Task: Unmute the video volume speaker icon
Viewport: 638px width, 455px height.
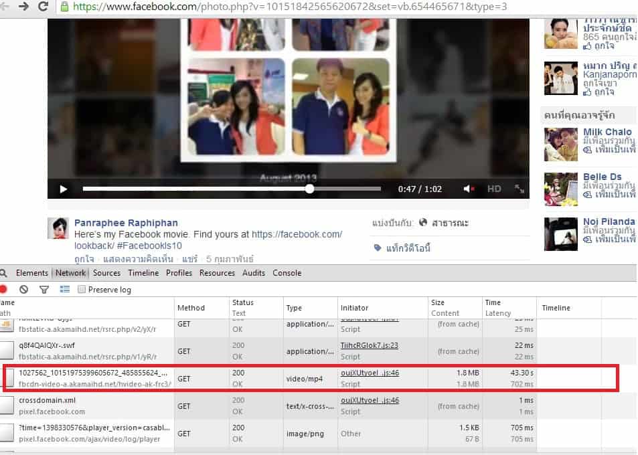Action: [x=469, y=189]
